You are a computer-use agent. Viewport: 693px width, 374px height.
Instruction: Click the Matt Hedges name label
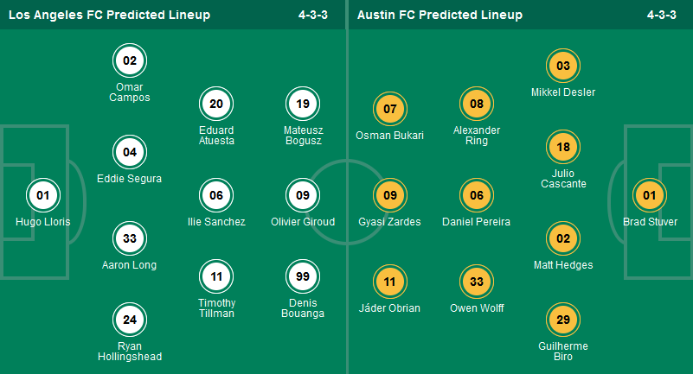tap(563, 265)
